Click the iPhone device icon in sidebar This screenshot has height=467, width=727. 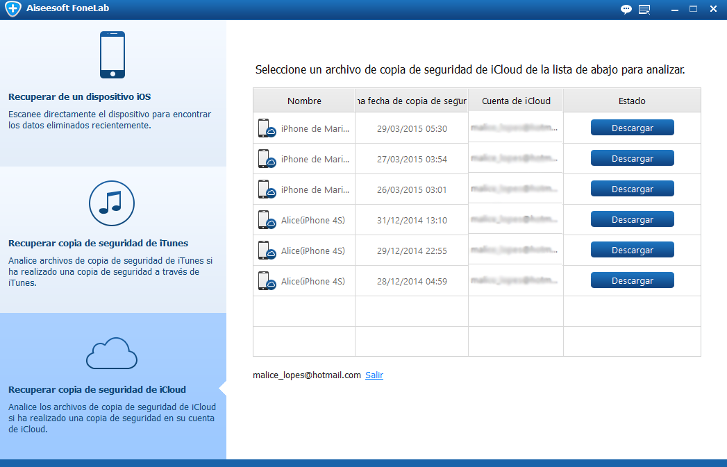pyautogui.click(x=112, y=55)
